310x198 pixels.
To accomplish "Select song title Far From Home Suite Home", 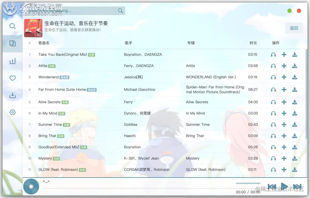I will pos(62,90).
